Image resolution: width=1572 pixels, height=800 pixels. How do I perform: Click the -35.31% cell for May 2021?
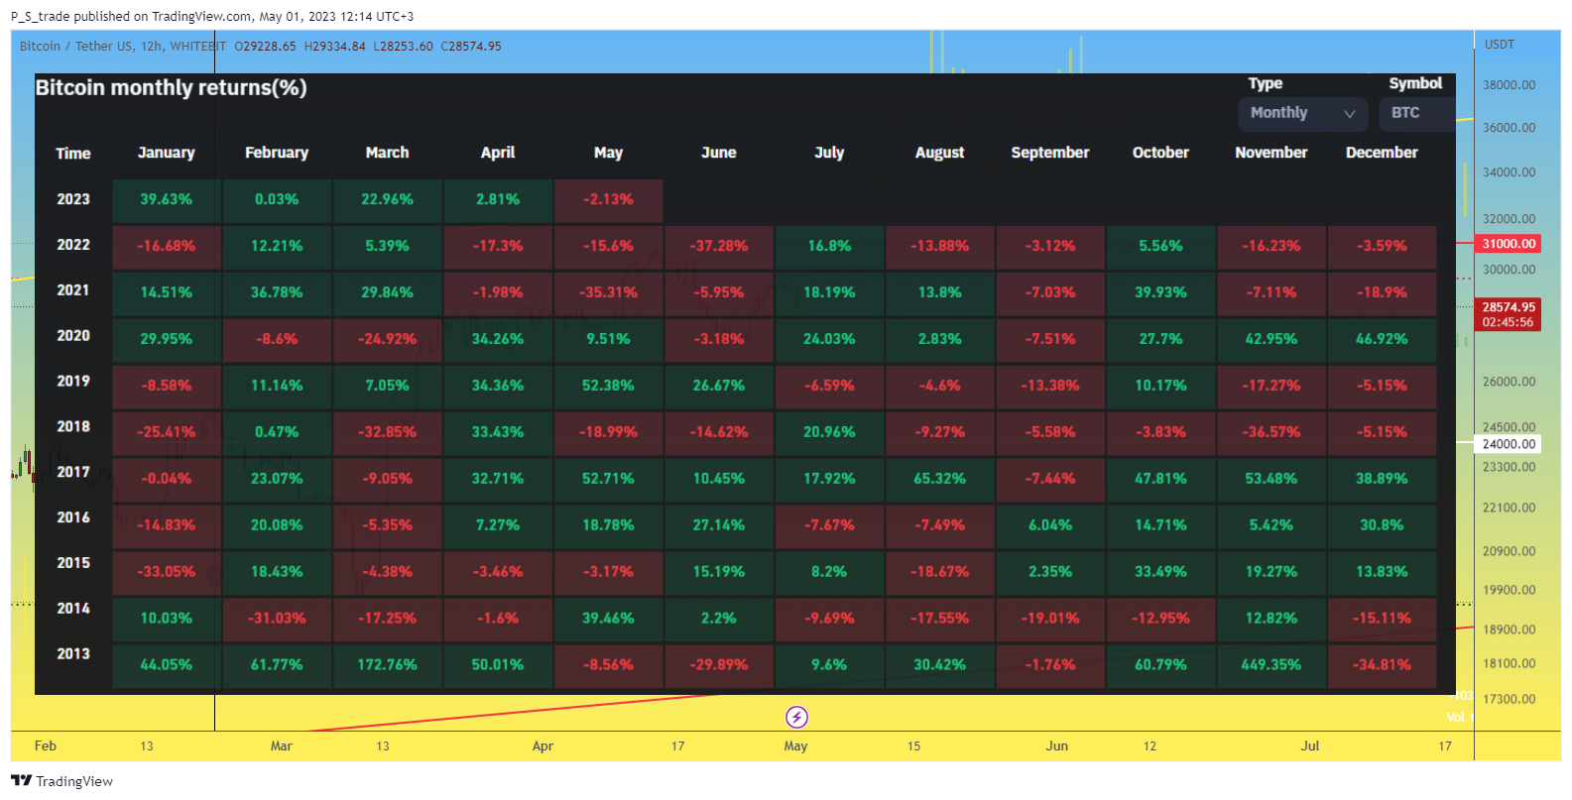click(608, 293)
